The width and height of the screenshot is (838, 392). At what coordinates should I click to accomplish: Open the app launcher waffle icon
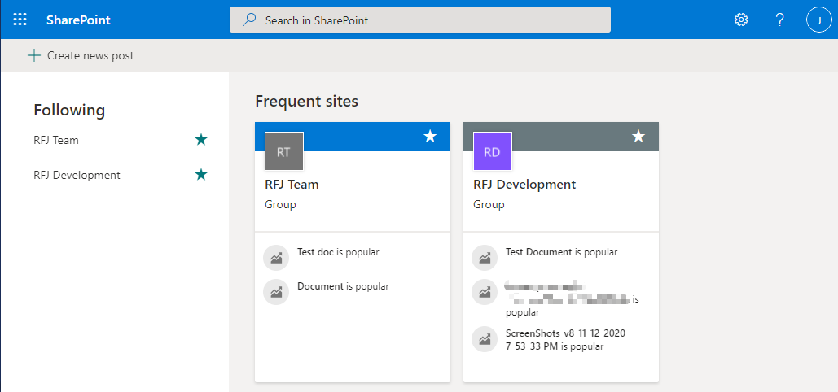pos(20,20)
